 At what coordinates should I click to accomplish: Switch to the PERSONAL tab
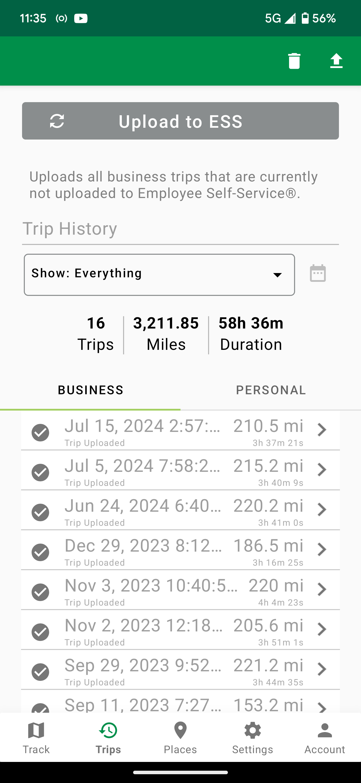[x=271, y=390]
